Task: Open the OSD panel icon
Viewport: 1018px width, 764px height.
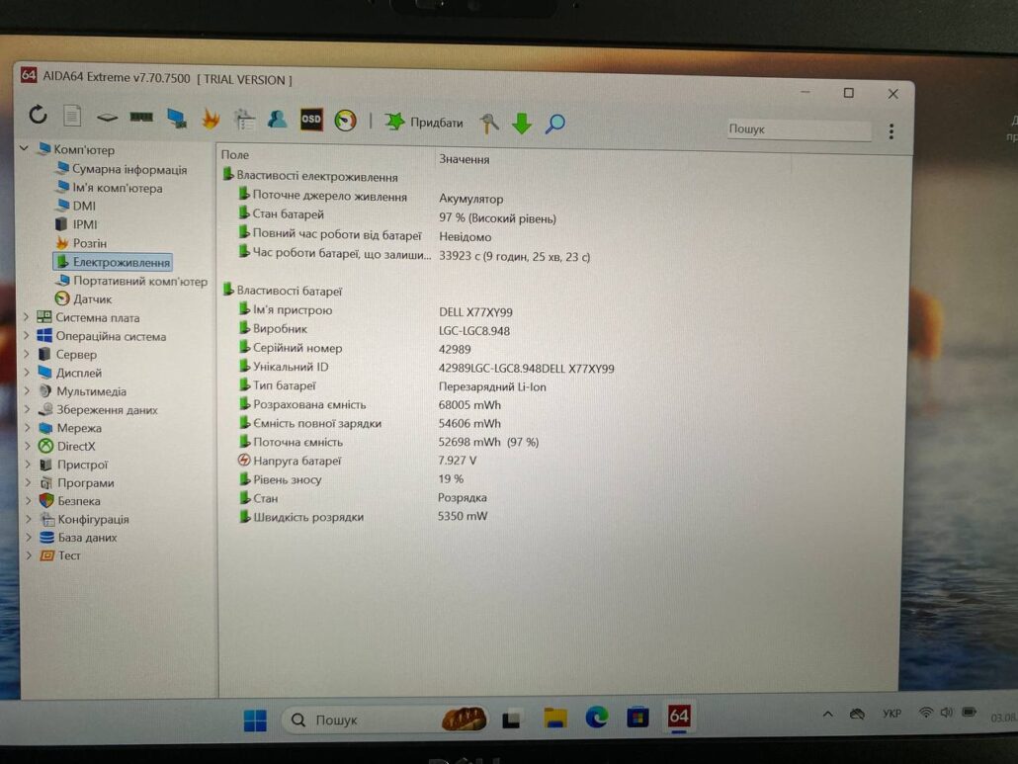Action: point(311,120)
